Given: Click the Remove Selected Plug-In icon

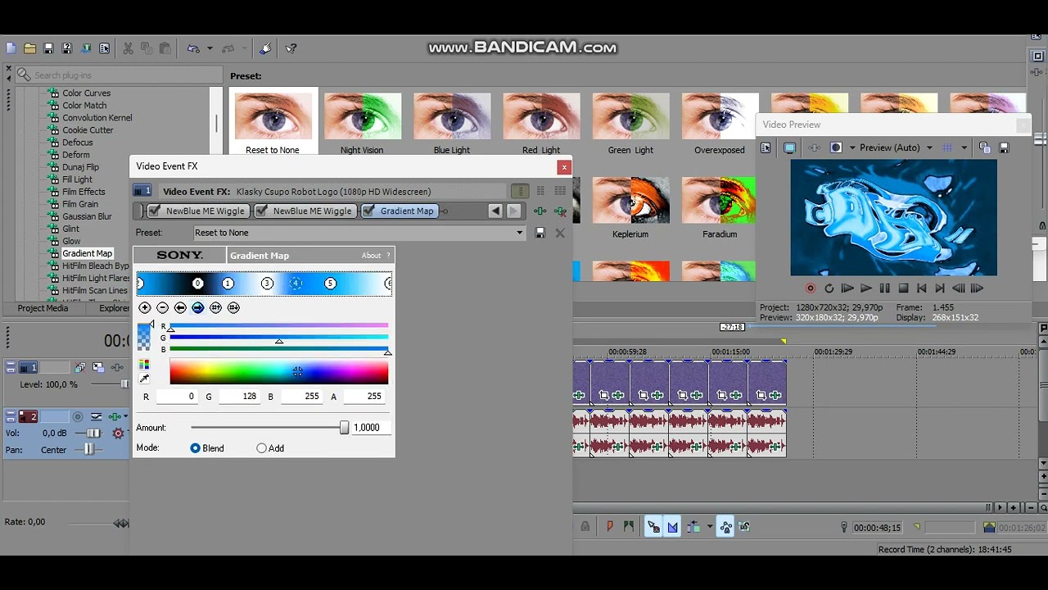Looking at the screenshot, I should (560, 211).
